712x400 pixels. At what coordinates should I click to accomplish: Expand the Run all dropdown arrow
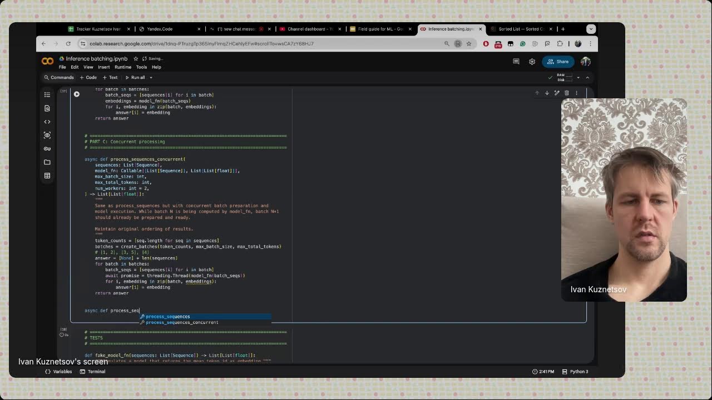pos(151,77)
